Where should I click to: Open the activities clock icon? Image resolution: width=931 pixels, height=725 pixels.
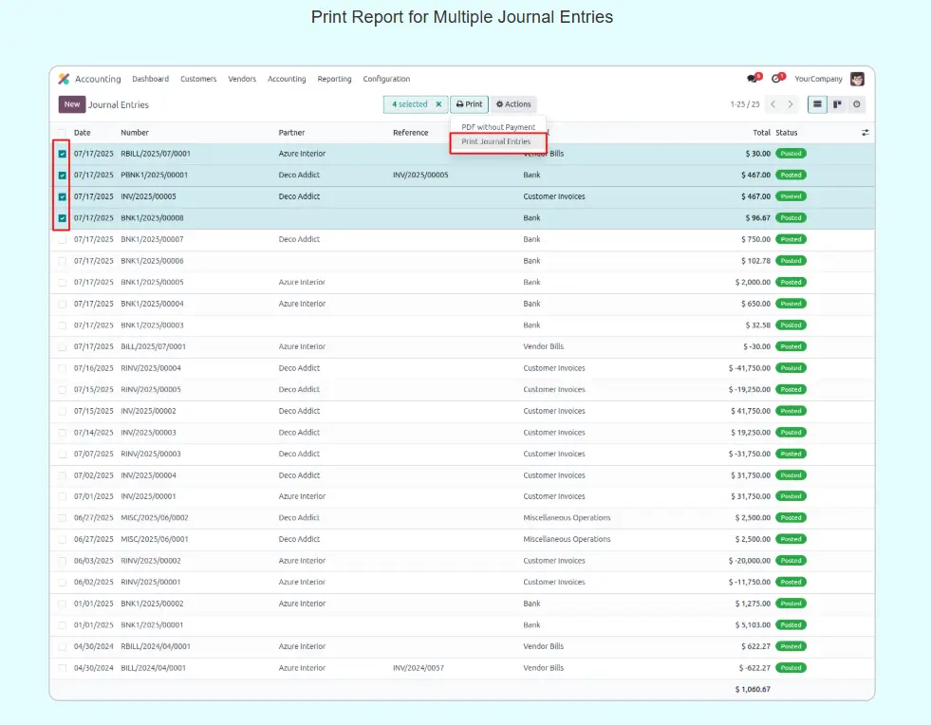click(776, 79)
